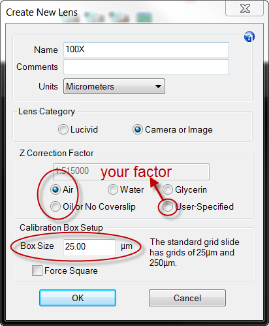Close the Create New Lens dialog

coord(245,8)
